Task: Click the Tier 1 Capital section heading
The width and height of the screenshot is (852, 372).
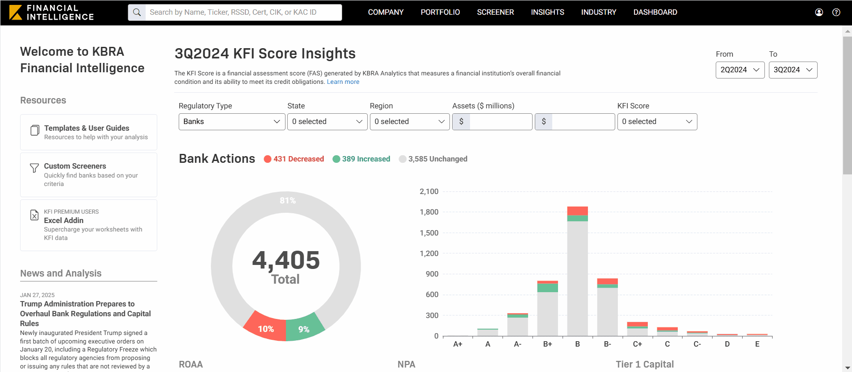Action: (645, 364)
